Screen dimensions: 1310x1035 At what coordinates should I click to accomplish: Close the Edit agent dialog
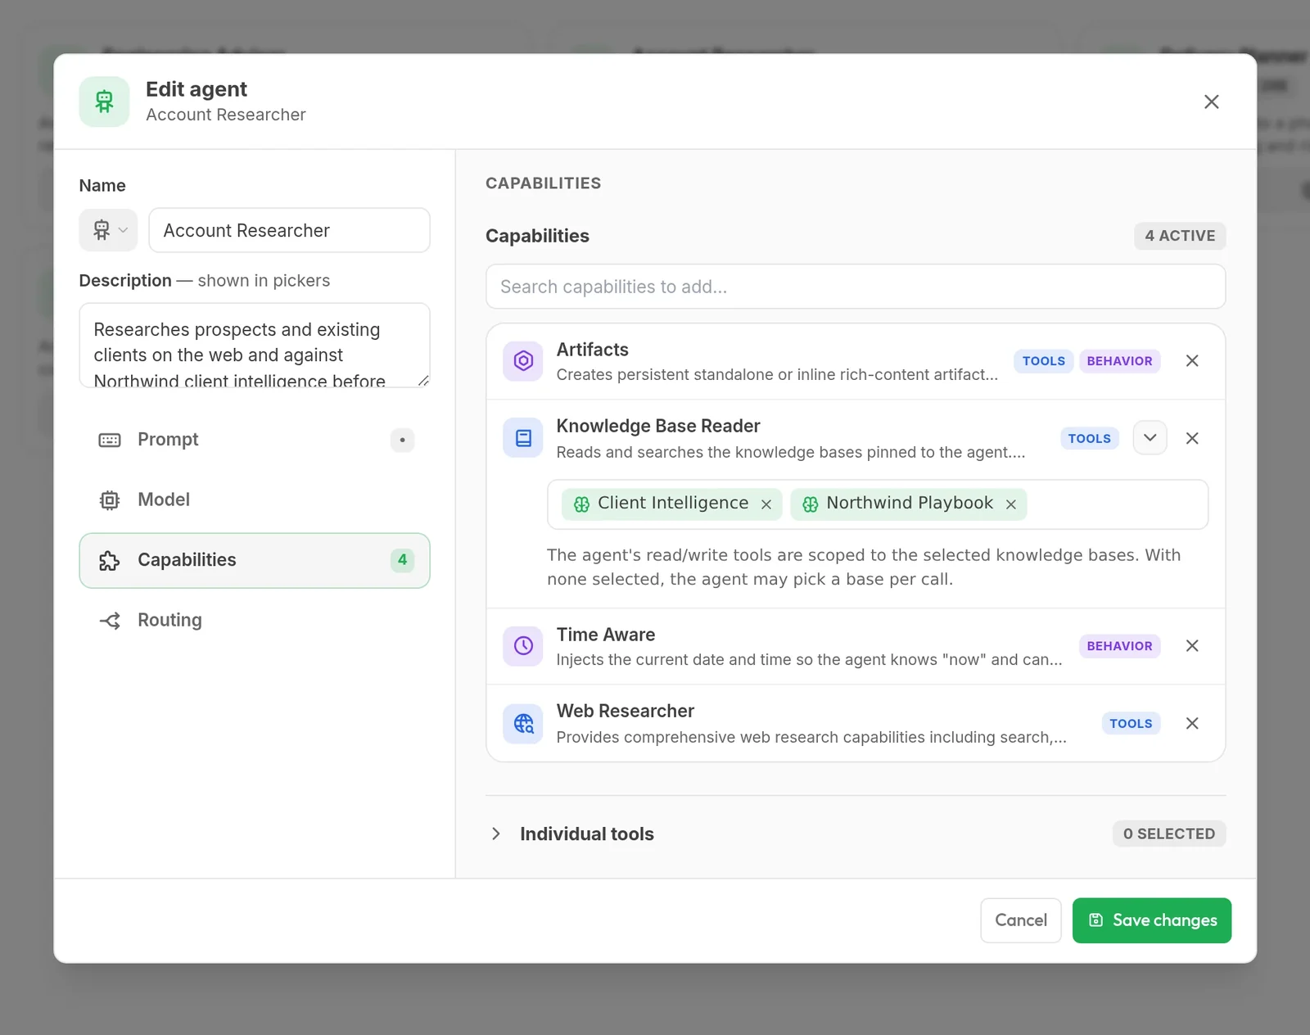click(x=1211, y=102)
